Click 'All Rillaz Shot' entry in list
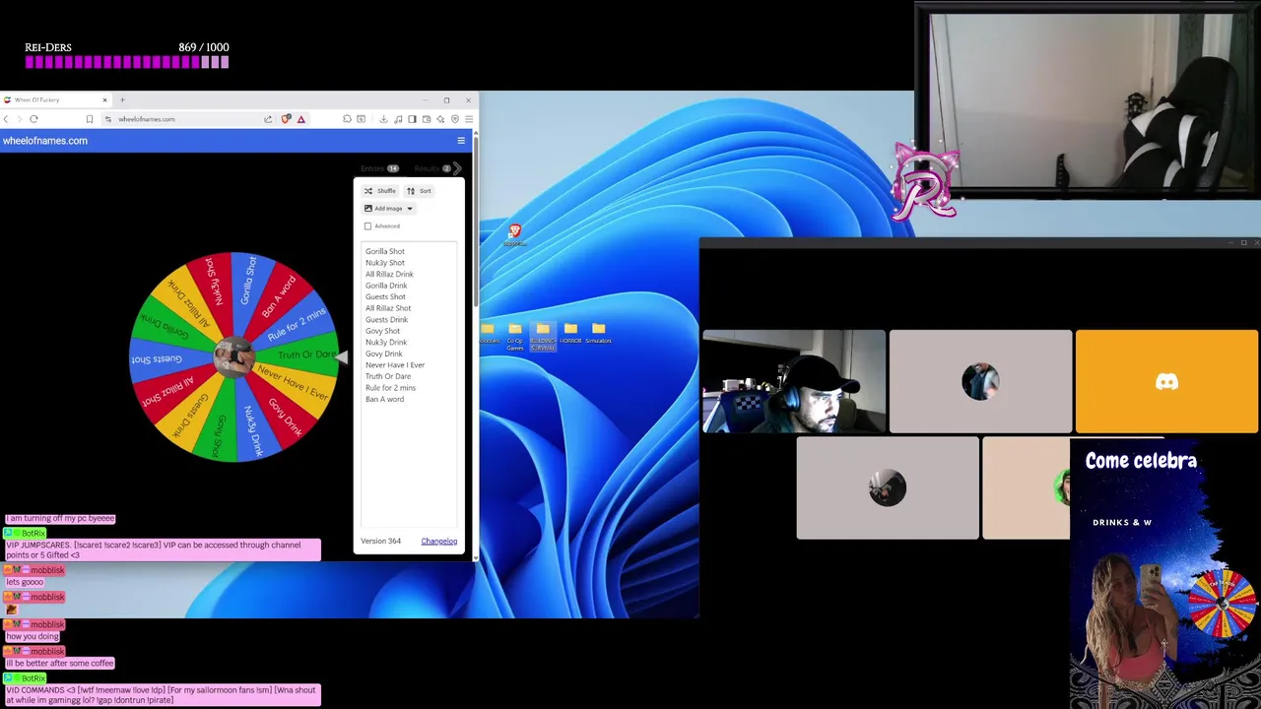 click(x=388, y=308)
